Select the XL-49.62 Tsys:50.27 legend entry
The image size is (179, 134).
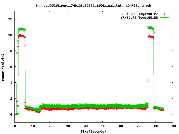point(139,14)
